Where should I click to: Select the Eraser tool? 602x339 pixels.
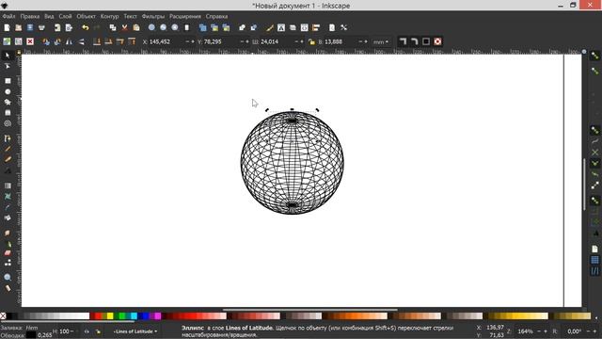[x=8, y=253]
